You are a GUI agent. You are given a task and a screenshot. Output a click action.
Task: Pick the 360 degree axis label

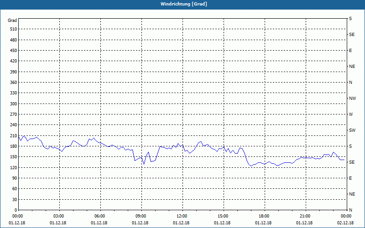14,83
